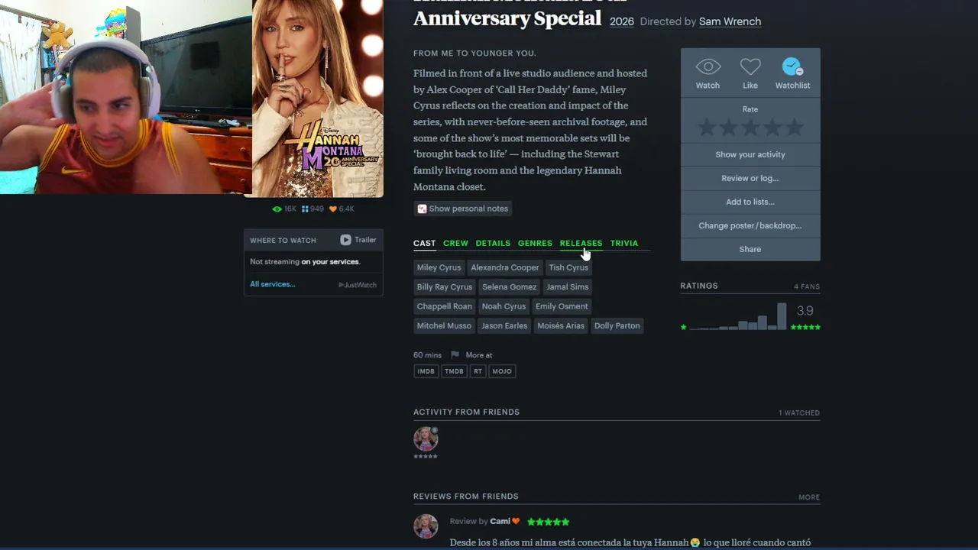Screen dimensions: 978x550
Task: Switch to the Details tab
Action: click(x=493, y=243)
